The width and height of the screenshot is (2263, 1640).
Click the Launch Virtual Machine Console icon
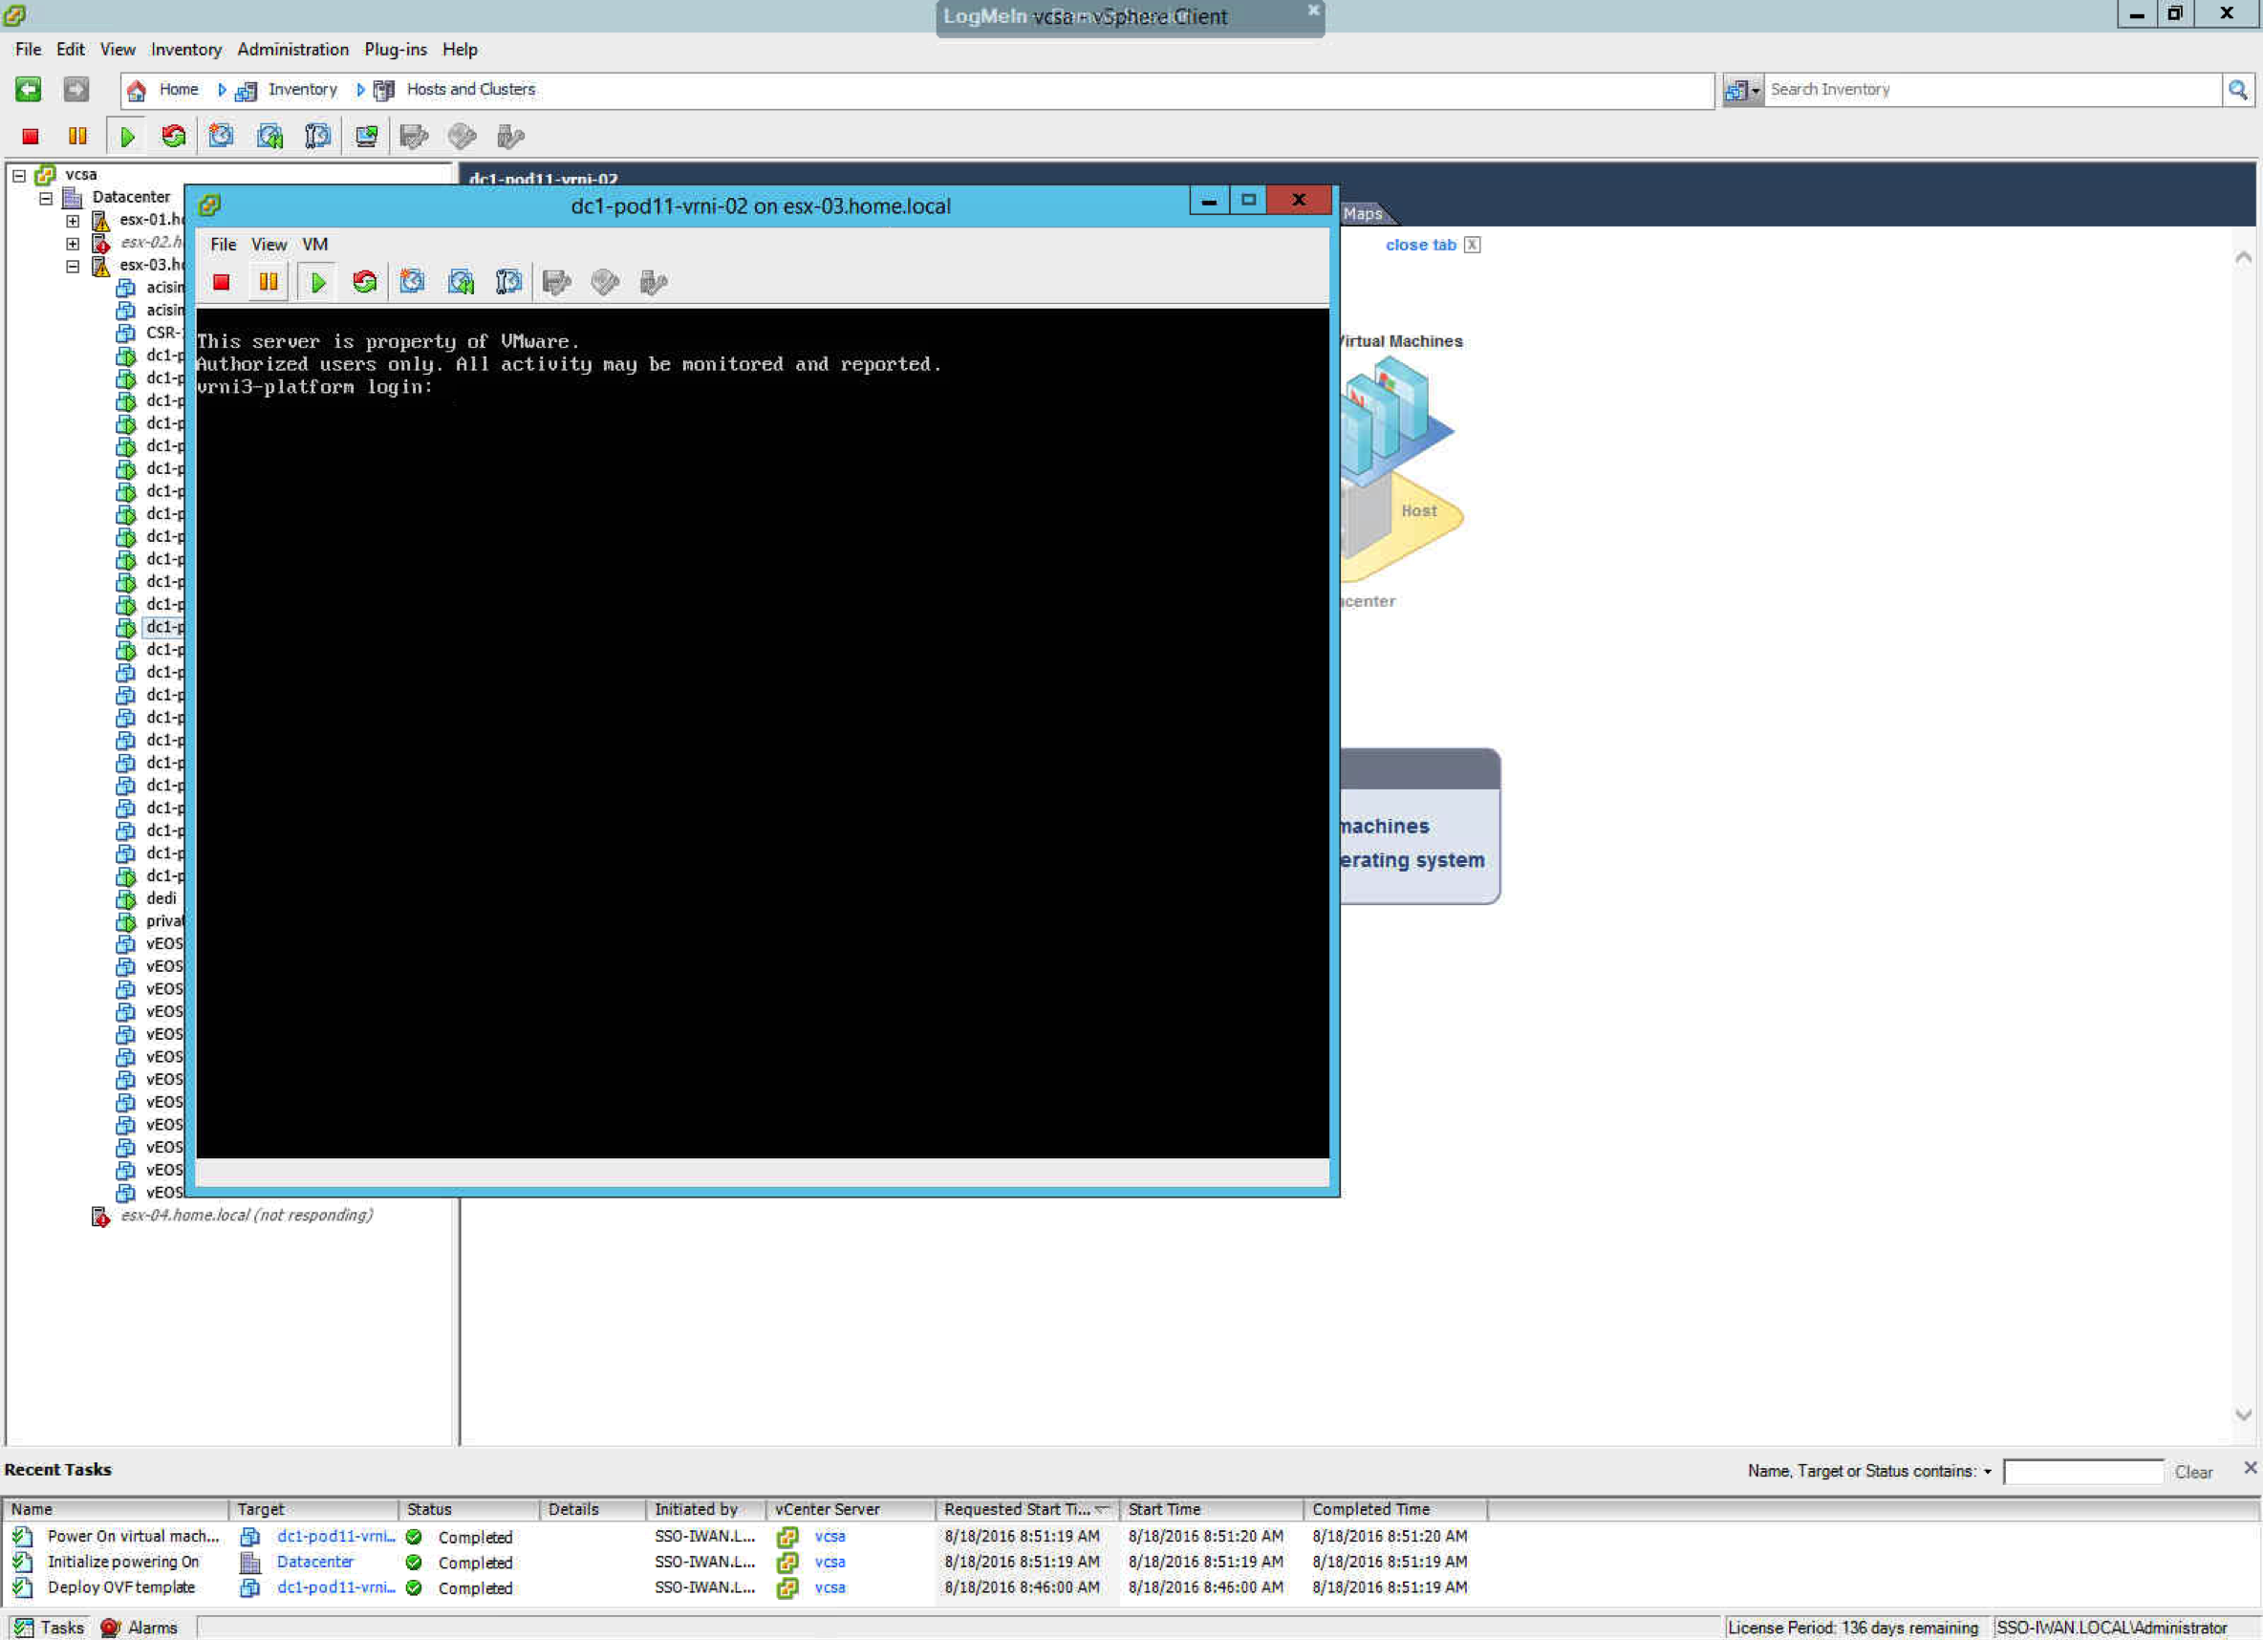click(366, 137)
